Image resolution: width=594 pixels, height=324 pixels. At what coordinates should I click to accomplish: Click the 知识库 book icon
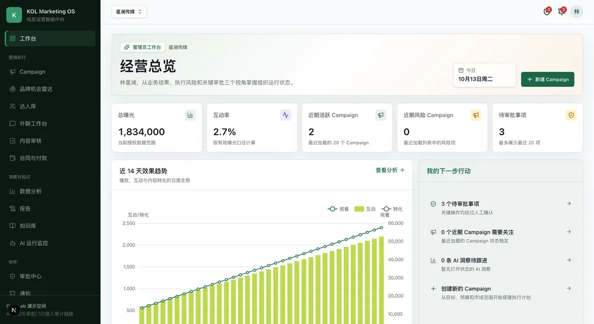click(12, 226)
